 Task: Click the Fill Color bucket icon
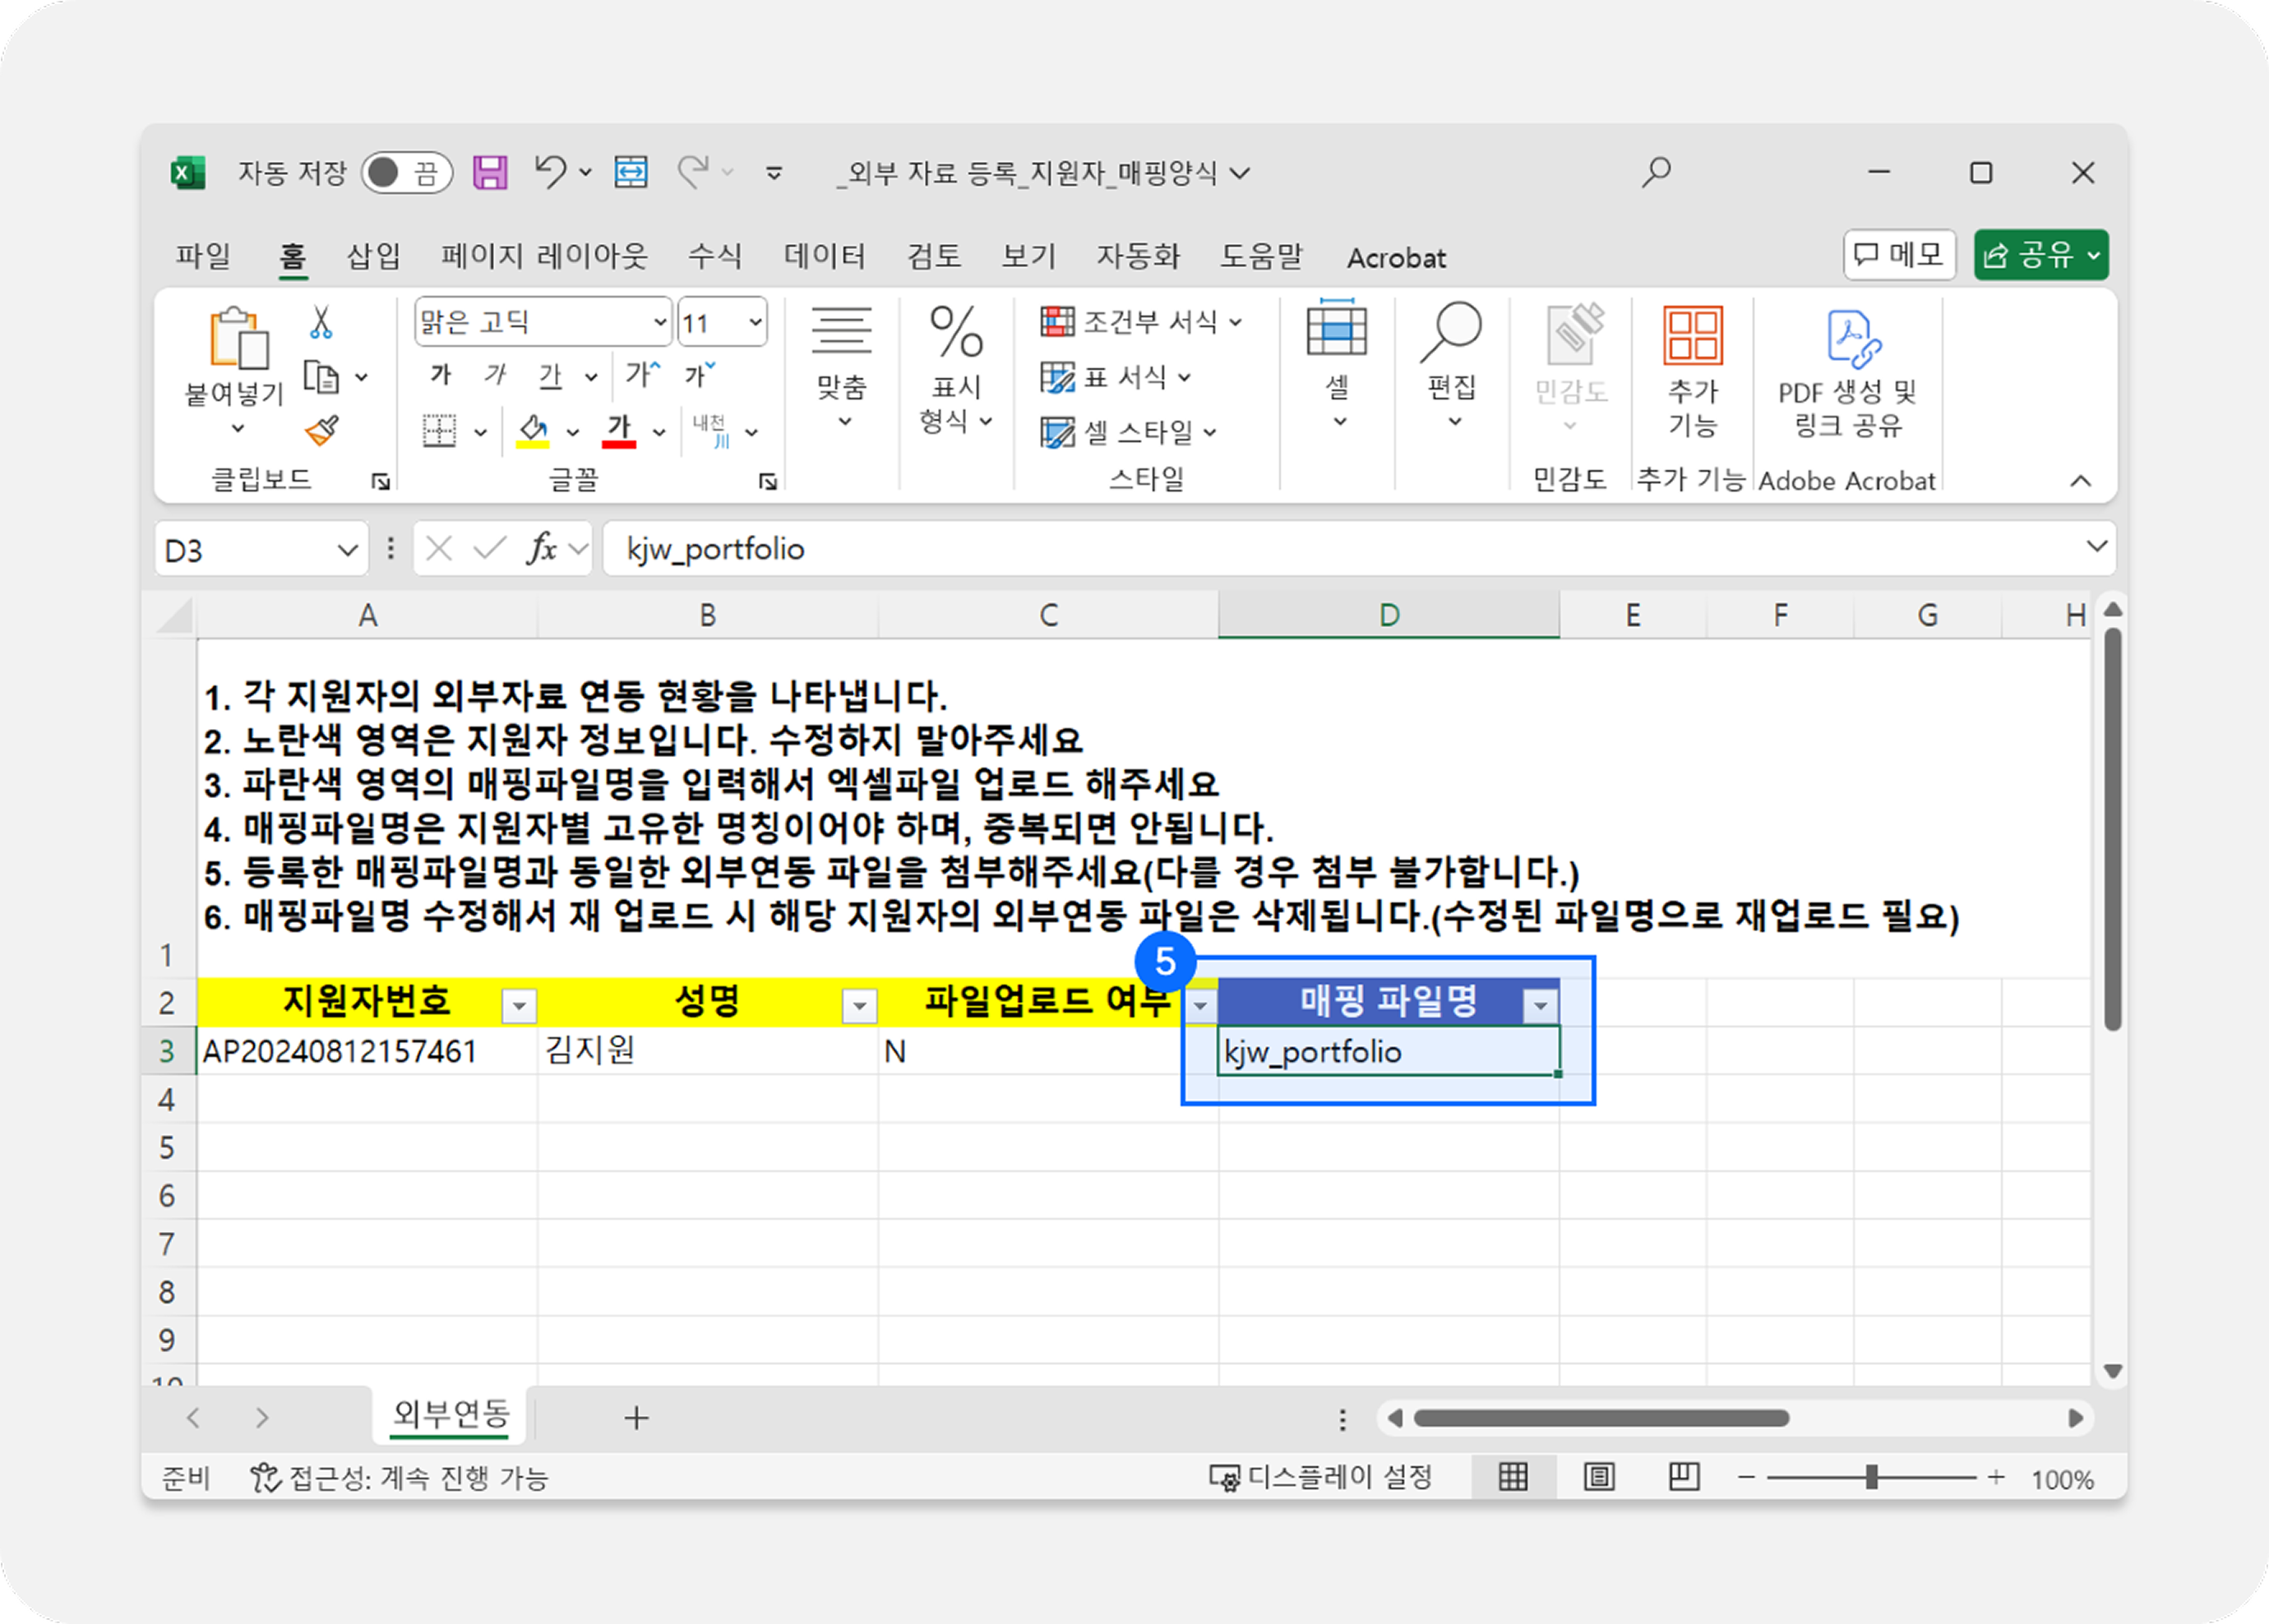pyautogui.click(x=532, y=431)
